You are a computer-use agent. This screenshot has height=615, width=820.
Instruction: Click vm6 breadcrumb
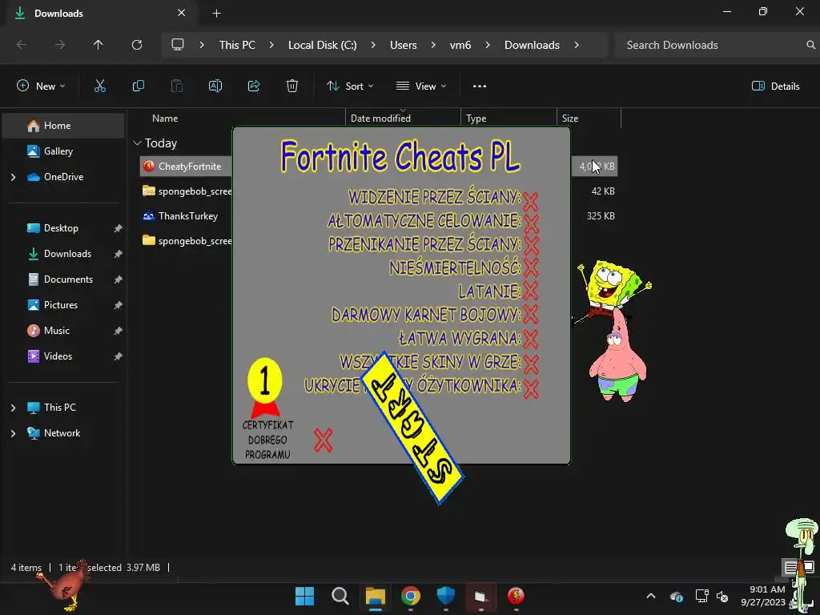[x=460, y=45]
